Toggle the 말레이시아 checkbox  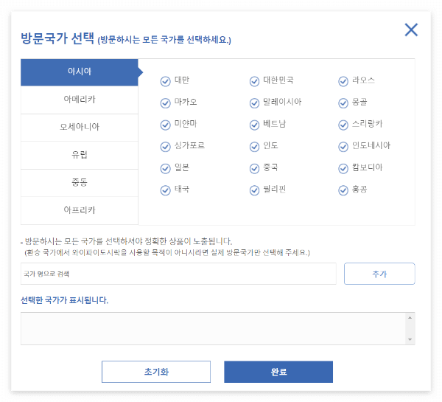pyautogui.click(x=254, y=103)
